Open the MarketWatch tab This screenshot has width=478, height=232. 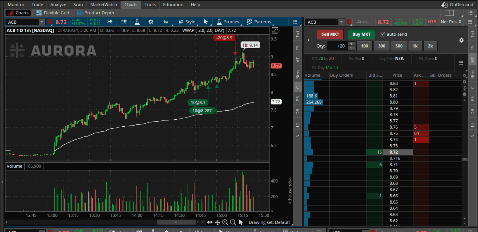[x=104, y=4]
